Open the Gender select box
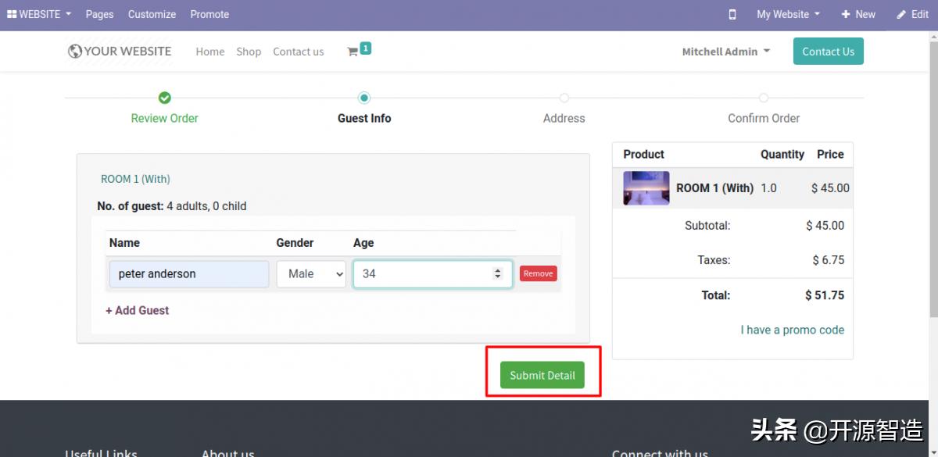Image resolution: width=938 pixels, height=457 pixels. [x=311, y=274]
